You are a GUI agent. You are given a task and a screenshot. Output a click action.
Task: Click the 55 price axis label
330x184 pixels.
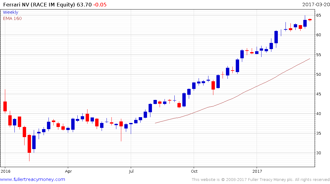[318, 55]
